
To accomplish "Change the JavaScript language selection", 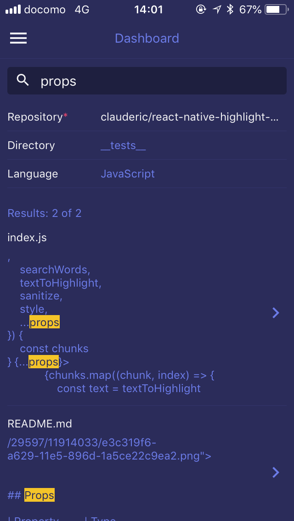I will [x=128, y=174].
